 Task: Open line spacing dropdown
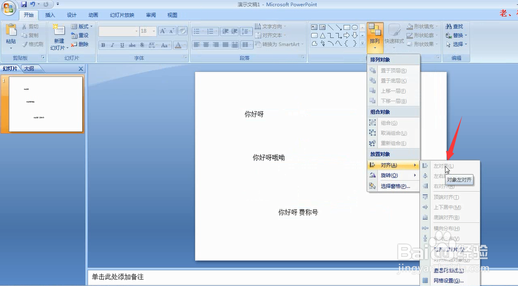coord(246,31)
